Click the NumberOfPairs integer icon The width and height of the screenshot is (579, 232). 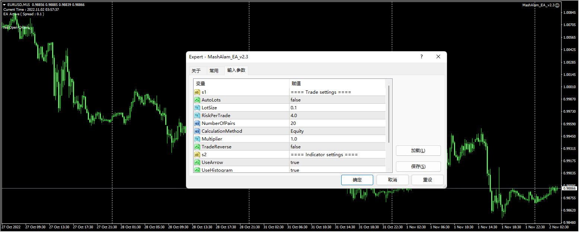click(x=197, y=123)
